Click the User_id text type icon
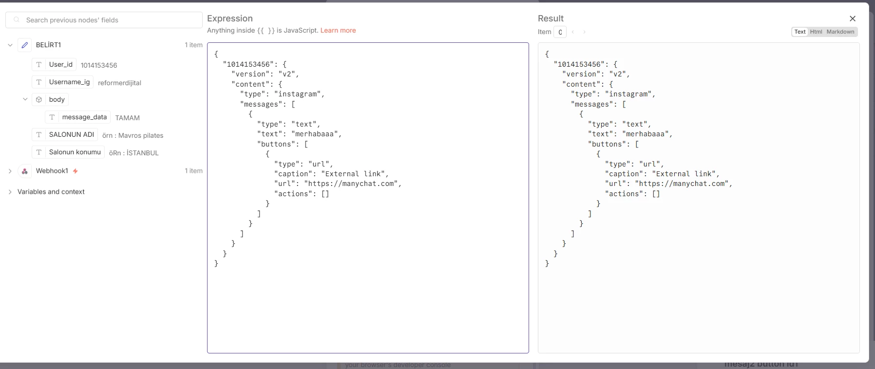The height and width of the screenshot is (369, 875). [x=39, y=65]
